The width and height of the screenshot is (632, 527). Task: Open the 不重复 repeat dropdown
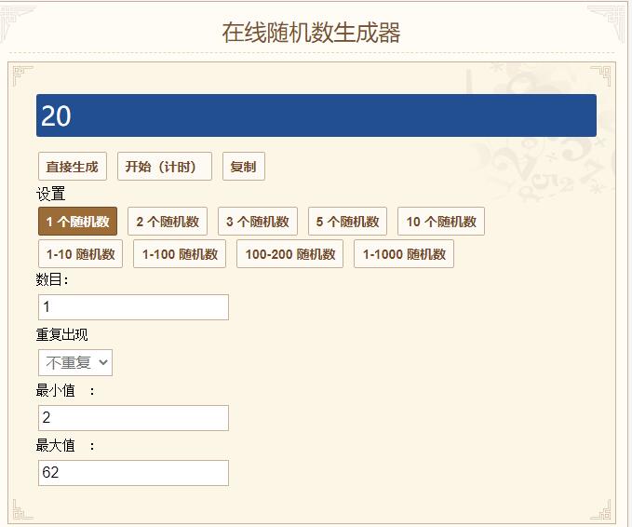coord(75,362)
